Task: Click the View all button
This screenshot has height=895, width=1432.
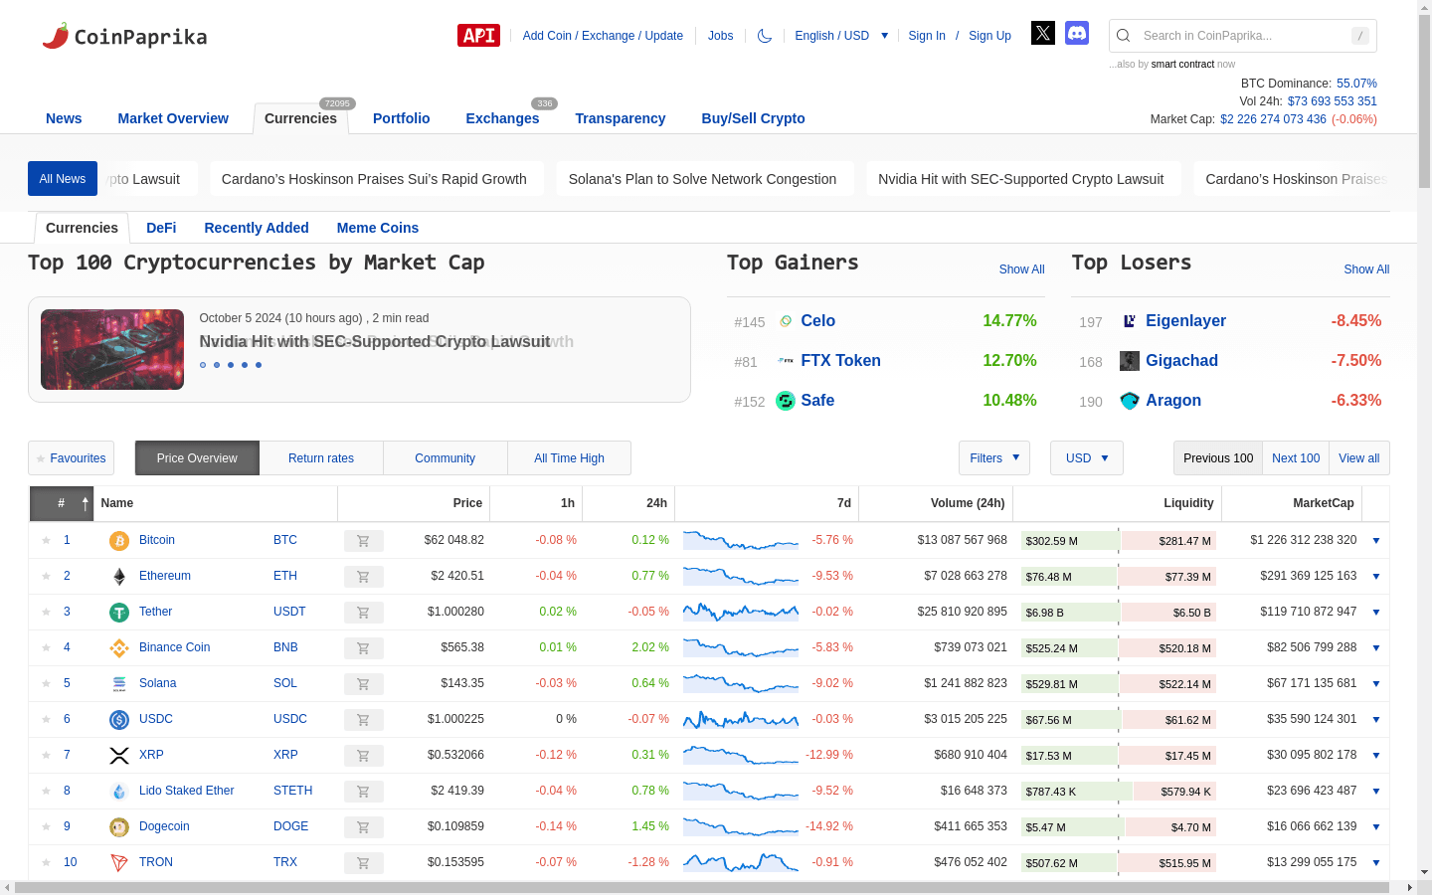Action: (x=1358, y=458)
